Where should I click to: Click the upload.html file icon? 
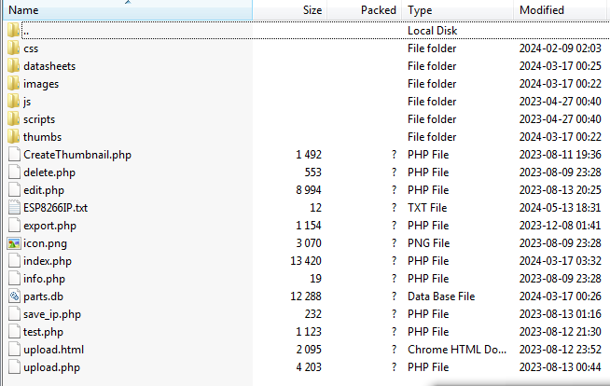tap(14, 350)
